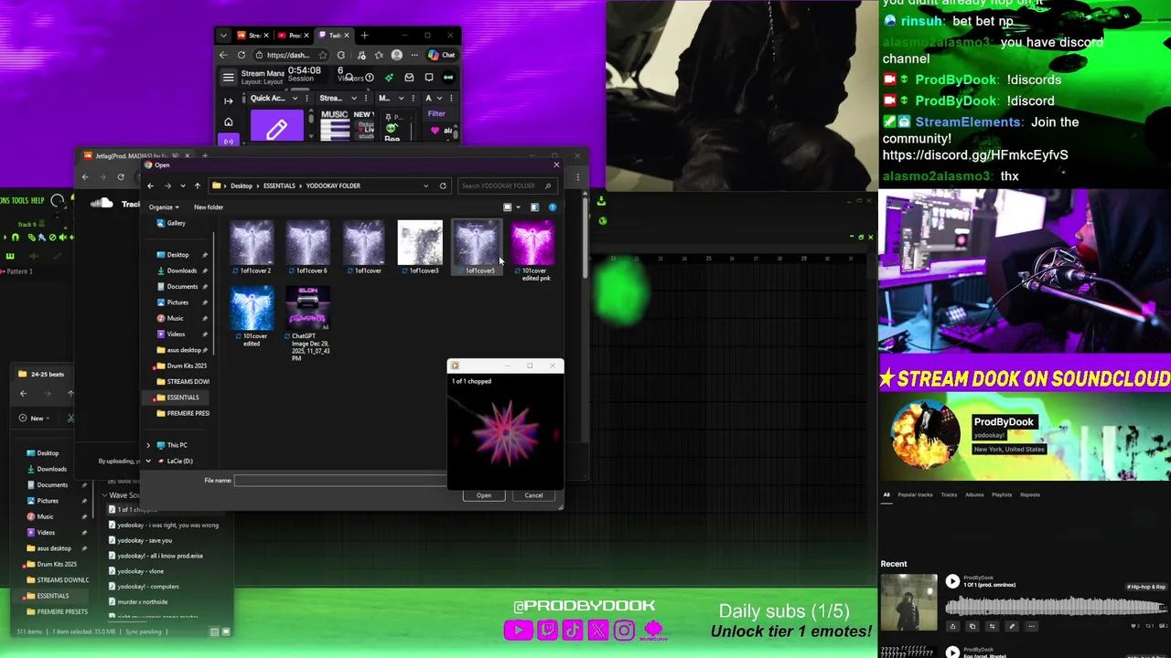The width and height of the screenshot is (1171, 658).
Task: Open the Twitch inbox icon
Action: pyautogui.click(x=409, y=78)
